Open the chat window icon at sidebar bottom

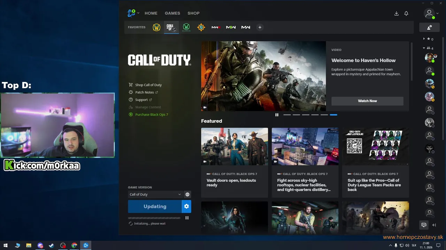pyautogui.click(x=424, y=225)
